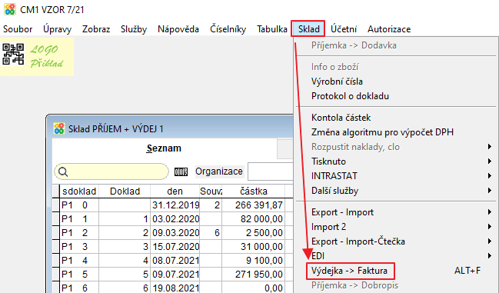Image resolution: width=499 pixels, height=293 pixels.
Task: Click the sdoklad column header
Action: click(79, 191)
